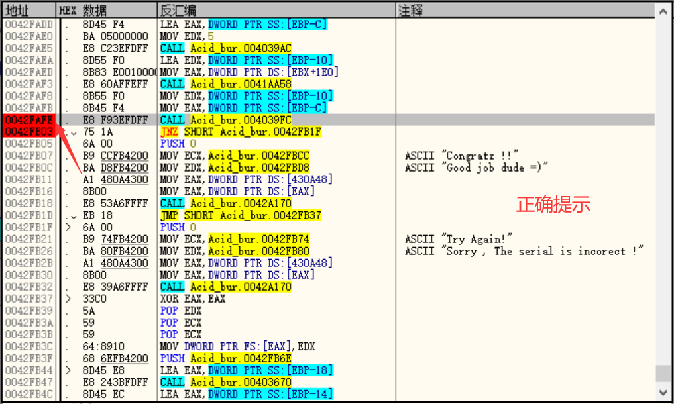Click hex bytes '33C0'
This screenshot has width=674, height=404.
95,299
